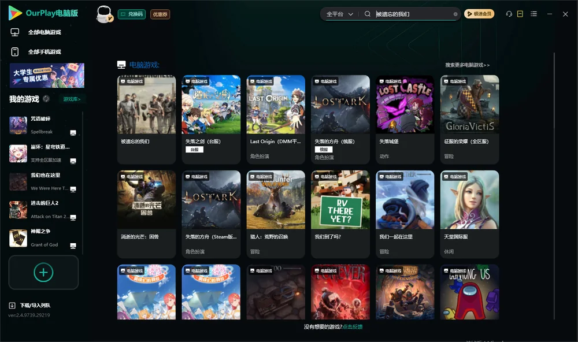Open the RV There Yet? game cover
The height and width of the screenshot is (342, 578).
click(x=340, y=200)
